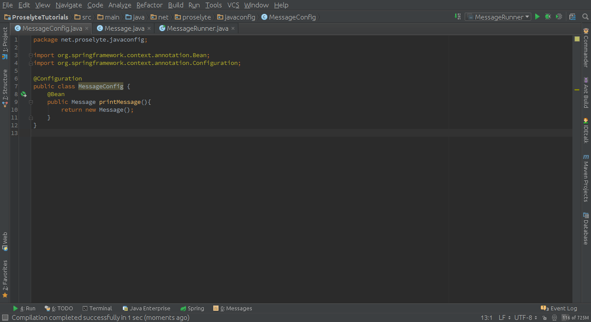Open the 6: TODO tool window
The width and height of the screenshot is (591, 322).
[59, 309]
